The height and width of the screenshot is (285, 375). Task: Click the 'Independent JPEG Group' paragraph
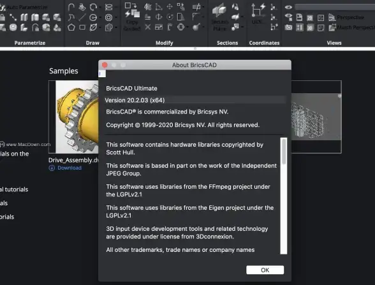click(191, 170)
